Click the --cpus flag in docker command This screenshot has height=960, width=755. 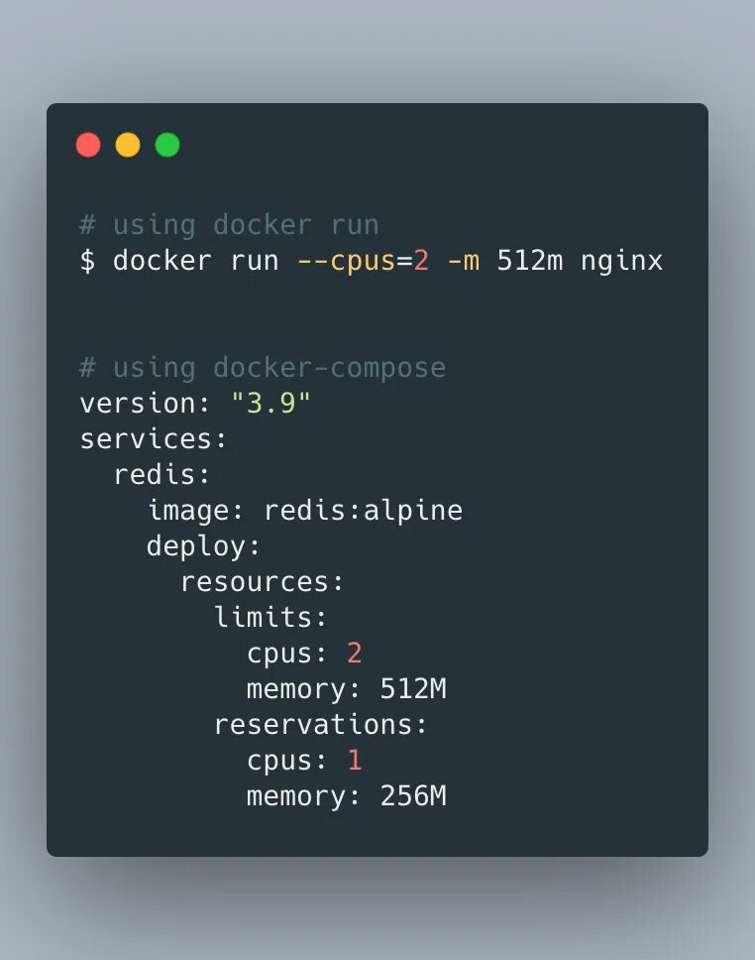pos(347,262)
